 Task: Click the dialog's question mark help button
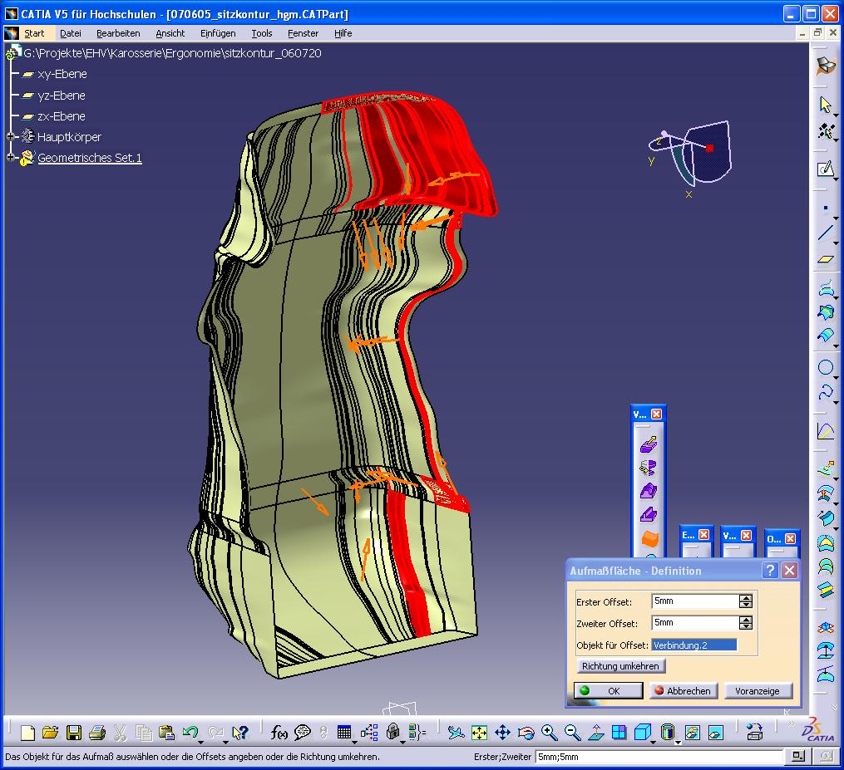point(770,570)
